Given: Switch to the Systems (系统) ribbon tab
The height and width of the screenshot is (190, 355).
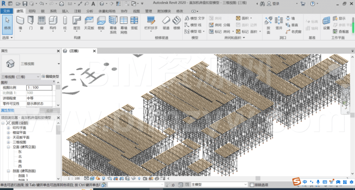Looking at the screenshot, I should pyautogui.click(x=53, y=11).
